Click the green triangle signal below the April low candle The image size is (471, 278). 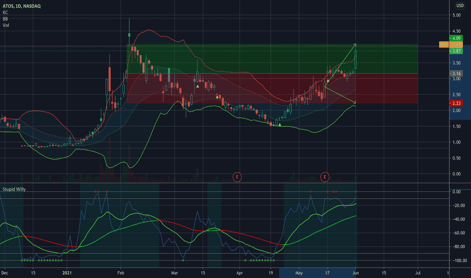point(279,124)
